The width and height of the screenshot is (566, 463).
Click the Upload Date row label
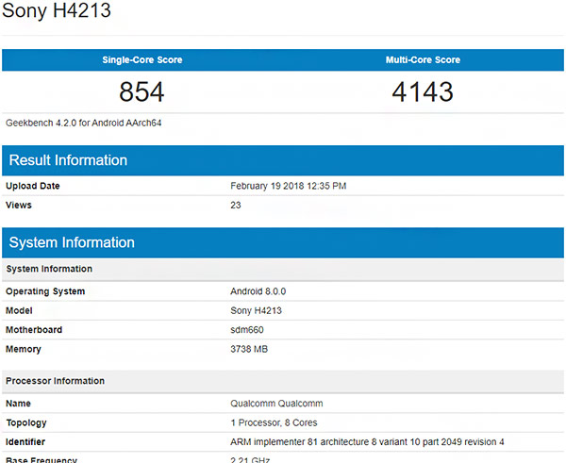point(33,186)
